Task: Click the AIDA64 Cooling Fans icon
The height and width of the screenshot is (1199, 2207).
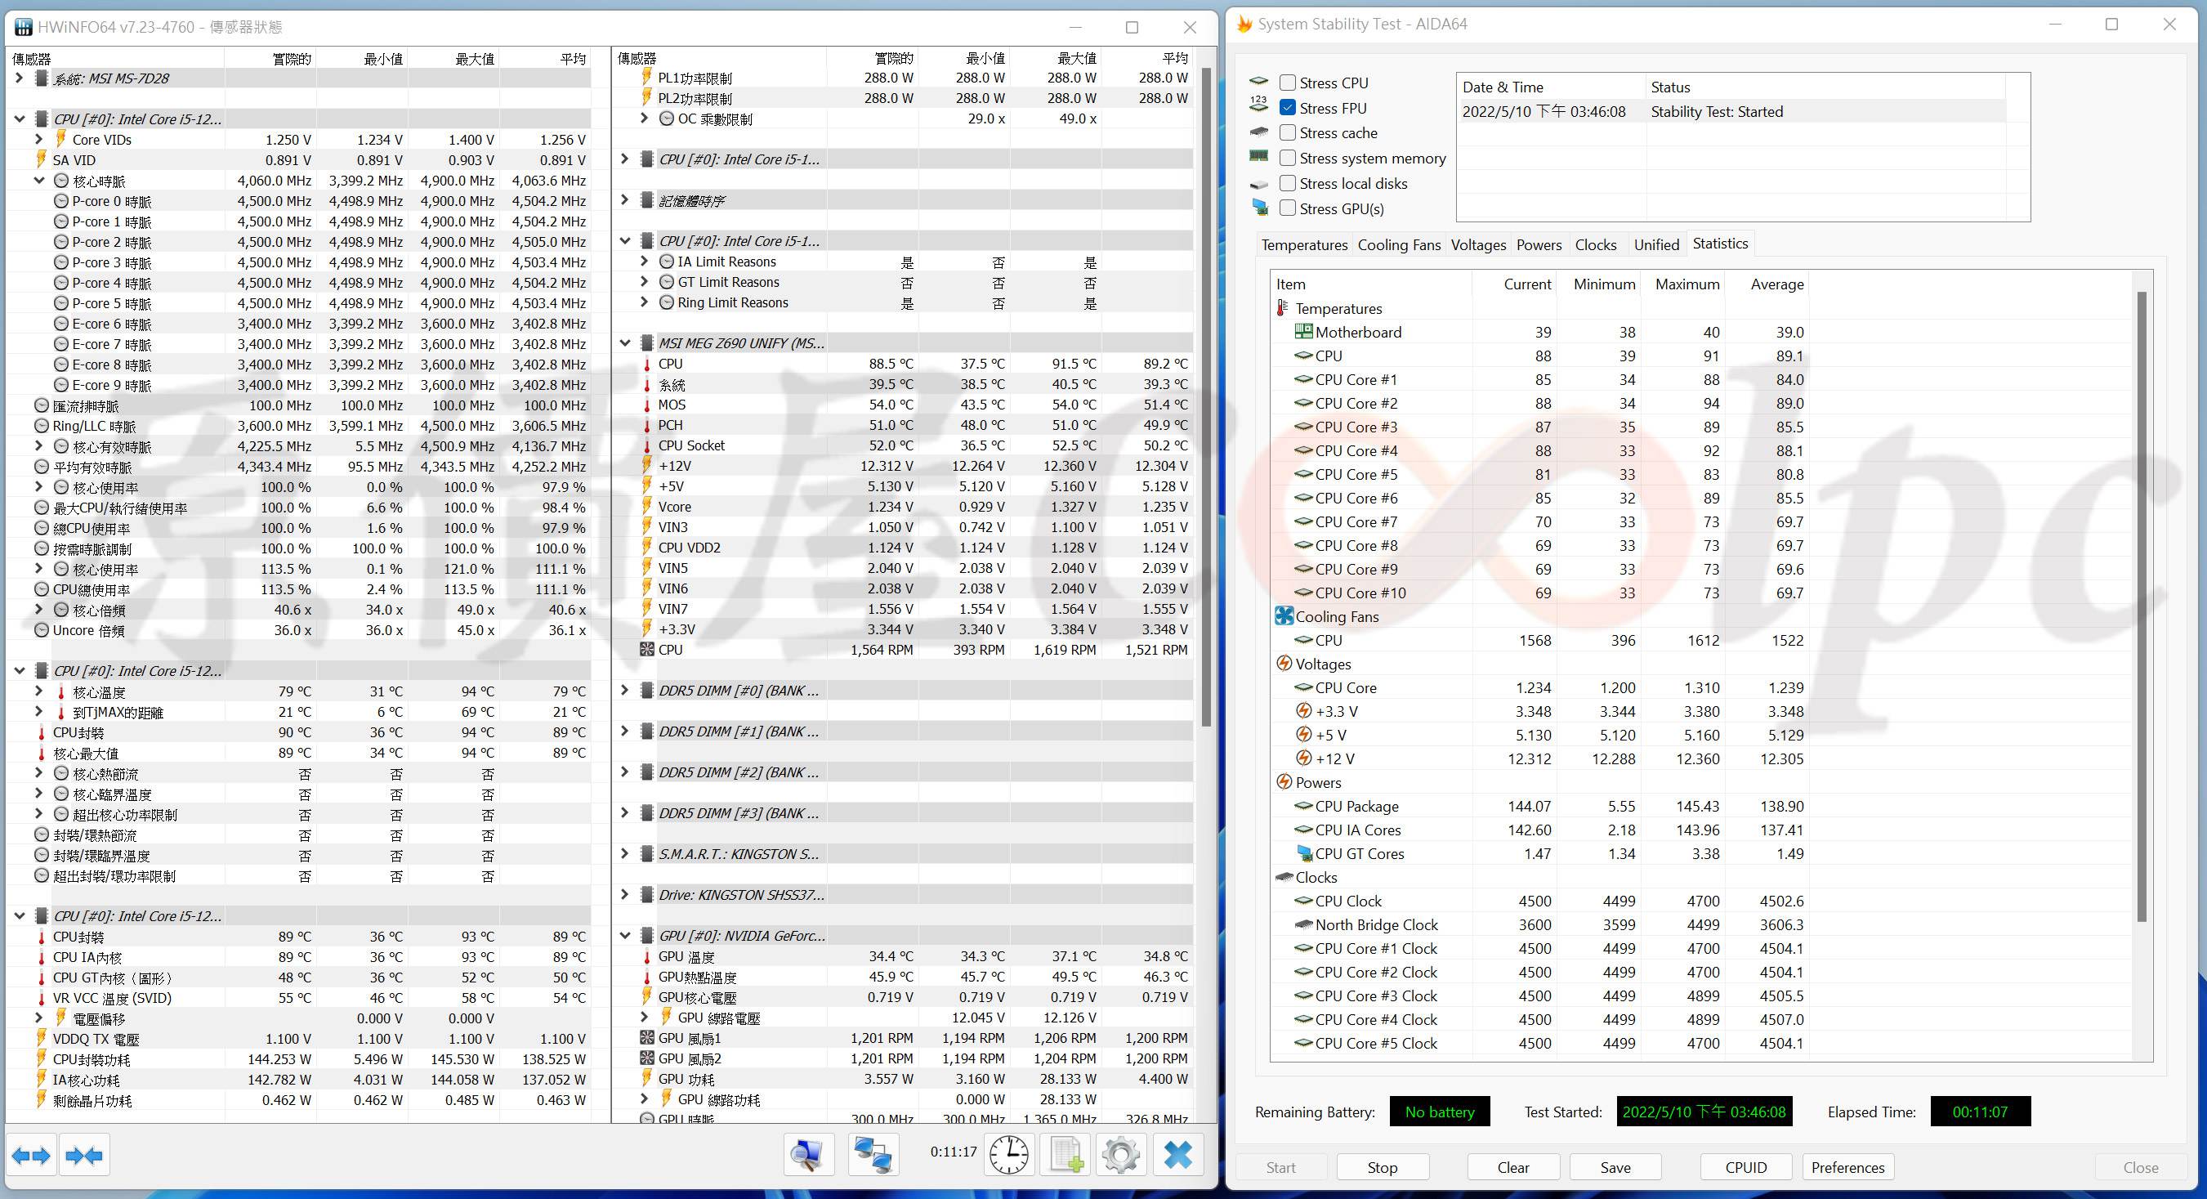Action: (1284, 616)
